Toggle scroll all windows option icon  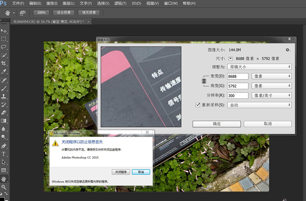pos(23,13)
